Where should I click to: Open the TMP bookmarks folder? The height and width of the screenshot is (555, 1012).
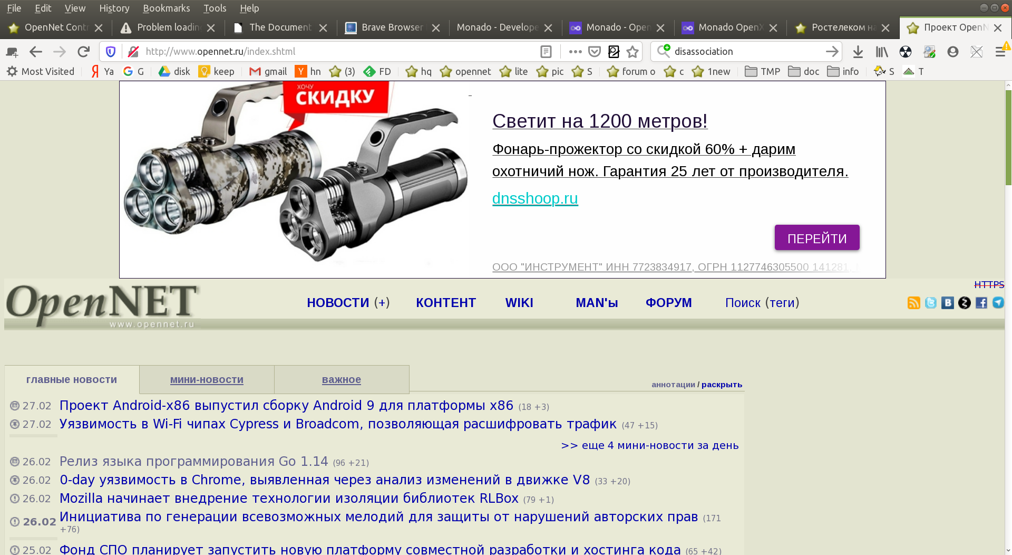(763, 72)
